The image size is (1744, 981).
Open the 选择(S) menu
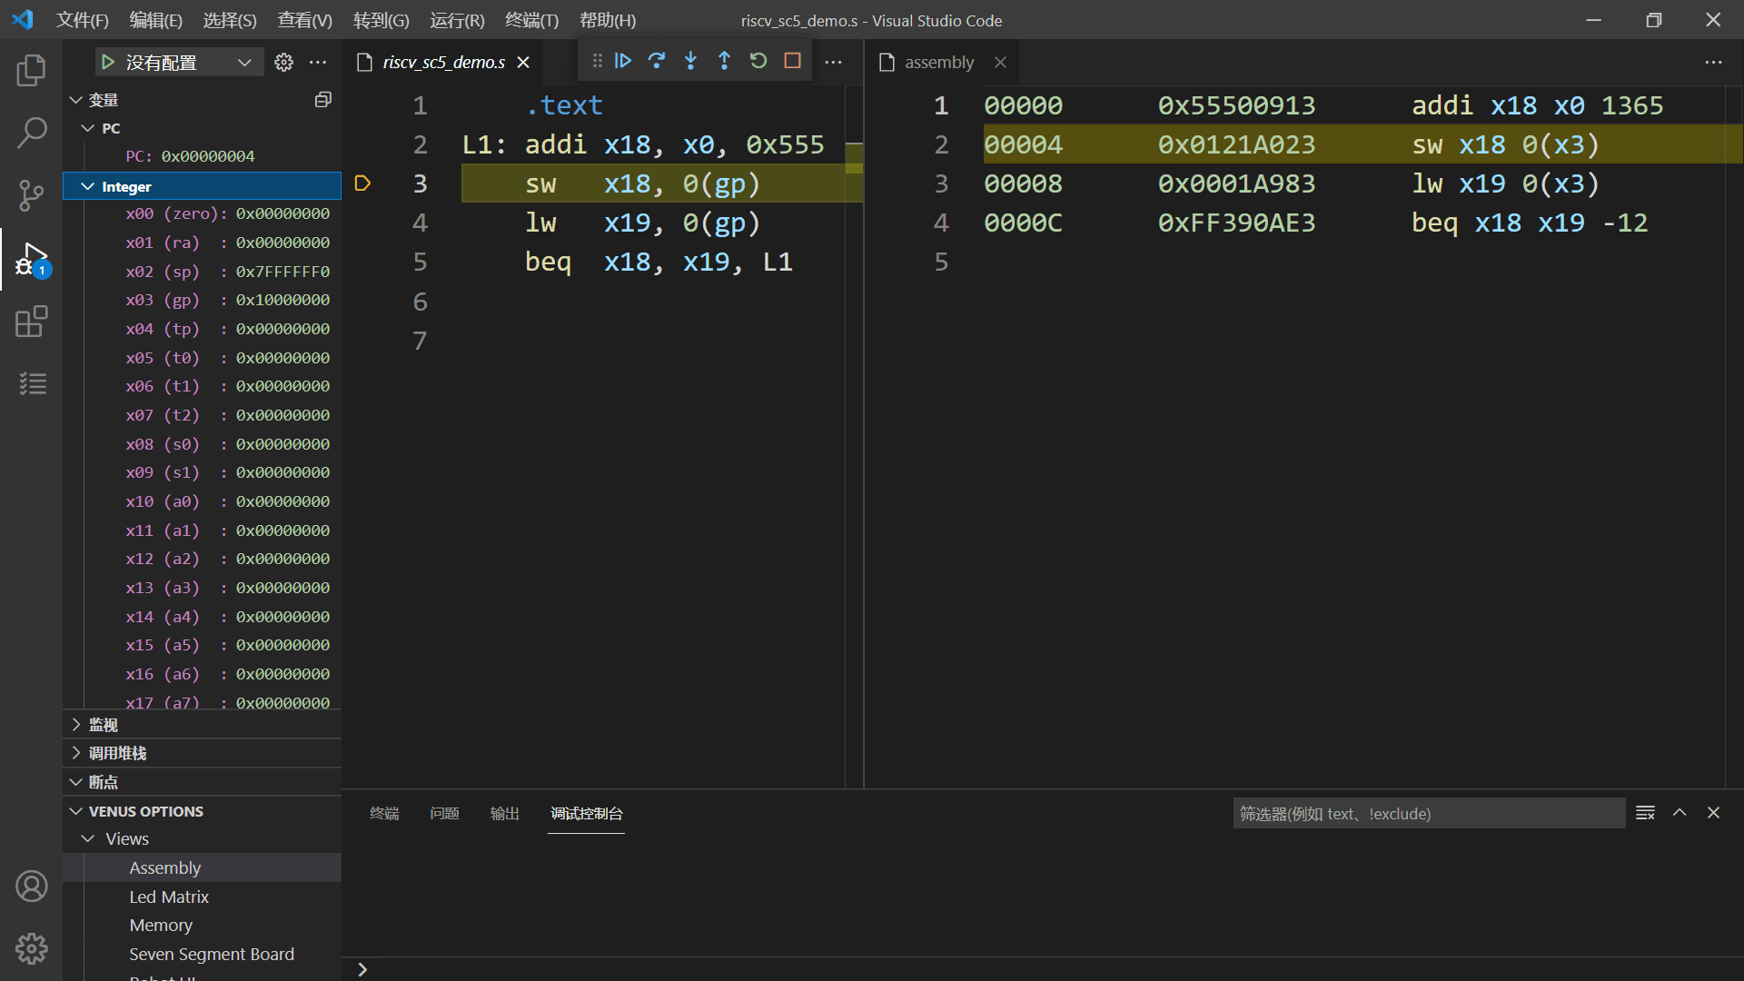[x=229, y=20]
